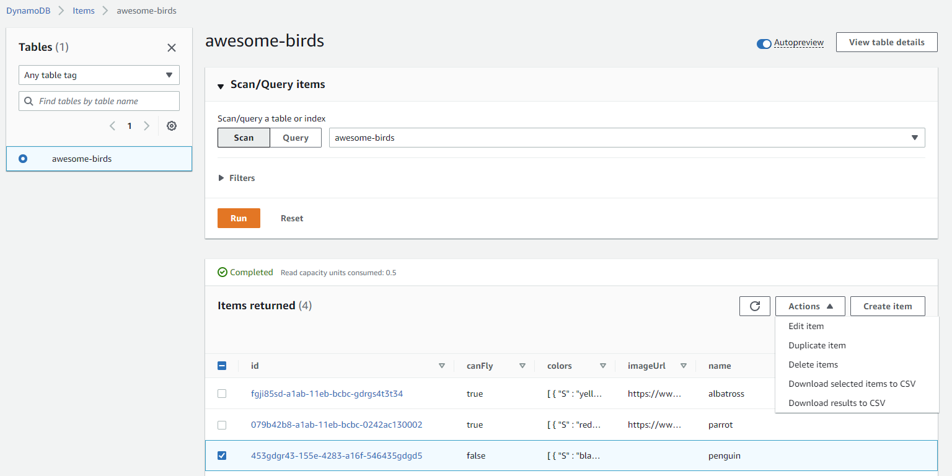Click View table details button

click(x=886, y=42)
